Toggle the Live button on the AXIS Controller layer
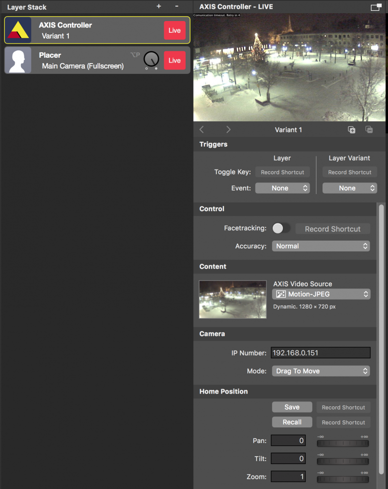The height and width of the screenshot is (489, 388). [174, 30]
